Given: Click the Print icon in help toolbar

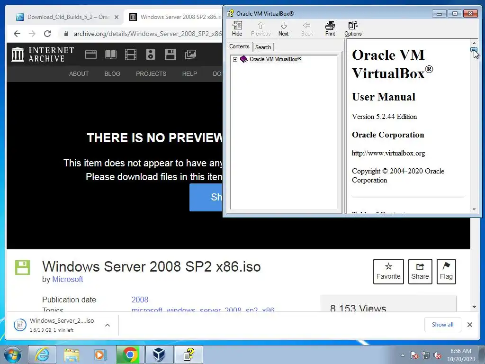Looking at the screenshot, I should [330, 29].
